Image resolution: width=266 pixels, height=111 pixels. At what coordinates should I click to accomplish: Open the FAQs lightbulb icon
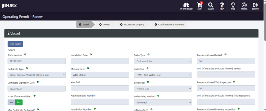(233, 6)
